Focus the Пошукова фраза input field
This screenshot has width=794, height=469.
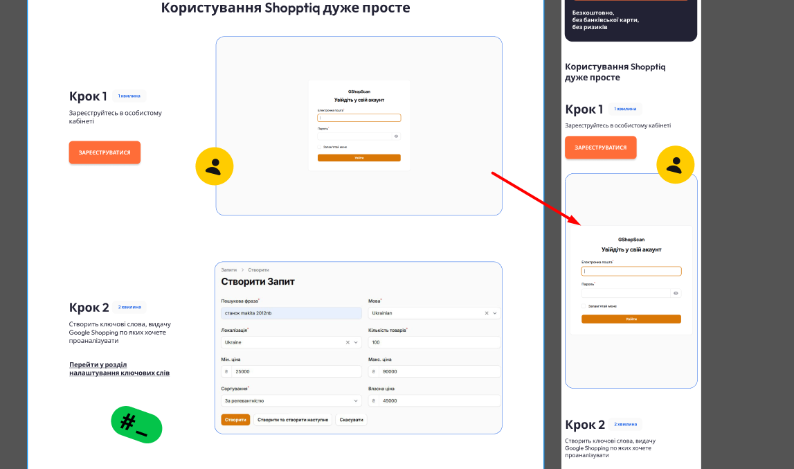click(291, 313)
